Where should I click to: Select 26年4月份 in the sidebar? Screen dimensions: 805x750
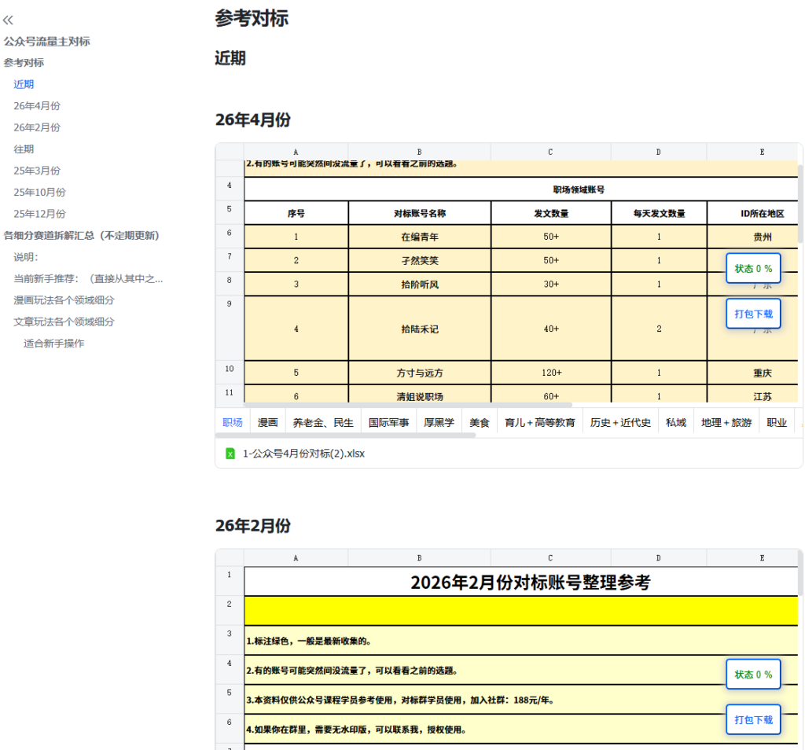tap(37, 106)
